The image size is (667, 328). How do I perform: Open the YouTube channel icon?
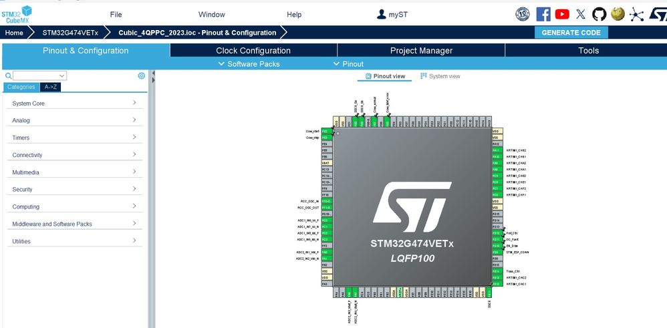coord(562,15)
